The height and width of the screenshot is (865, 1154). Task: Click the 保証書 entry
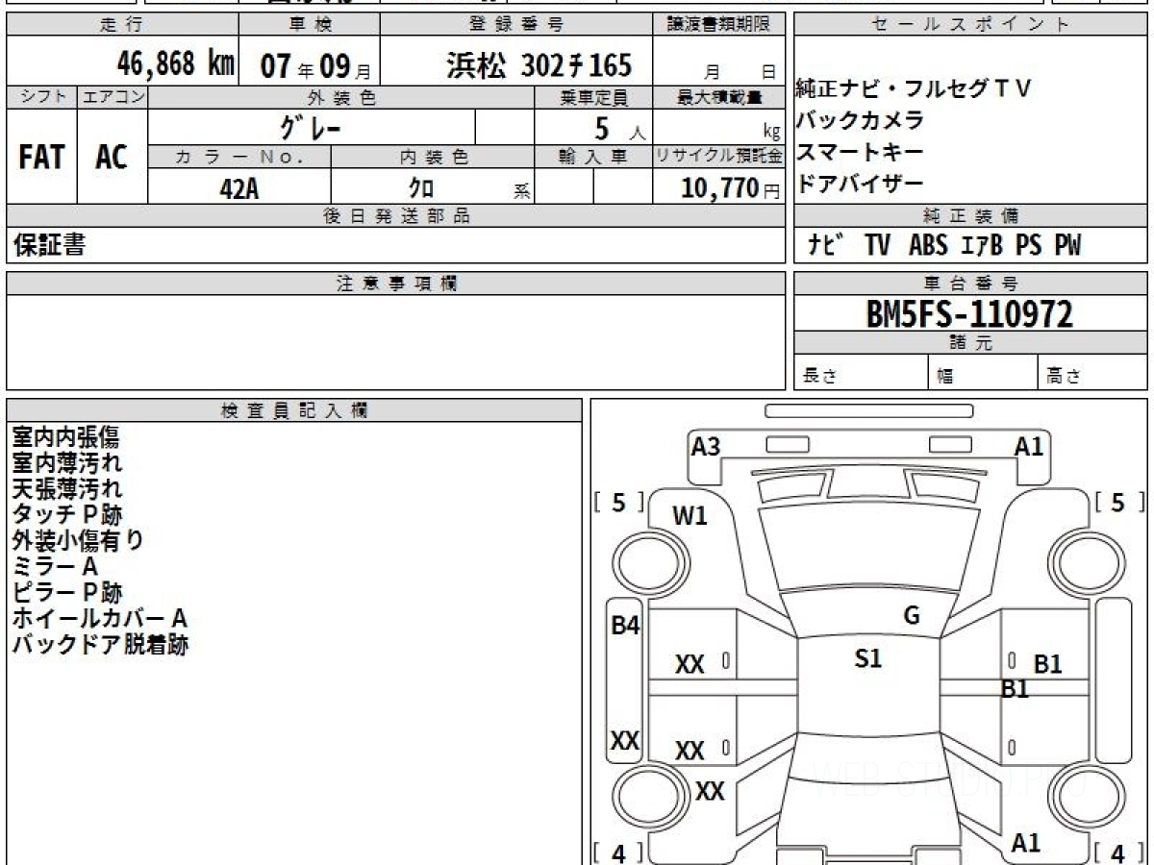point(49,245)
